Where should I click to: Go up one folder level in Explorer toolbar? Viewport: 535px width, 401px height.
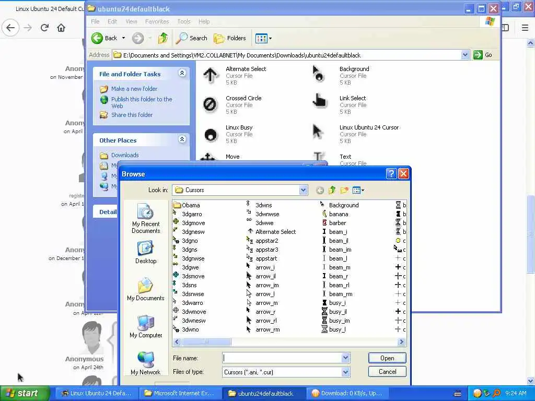[x=163, y=38]
